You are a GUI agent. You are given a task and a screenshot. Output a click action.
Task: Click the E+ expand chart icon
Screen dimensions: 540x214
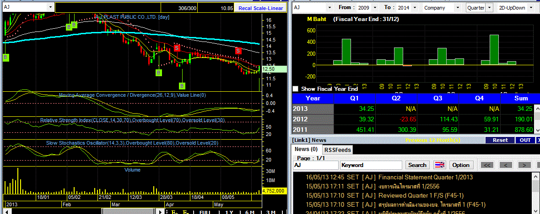[175, 212]
